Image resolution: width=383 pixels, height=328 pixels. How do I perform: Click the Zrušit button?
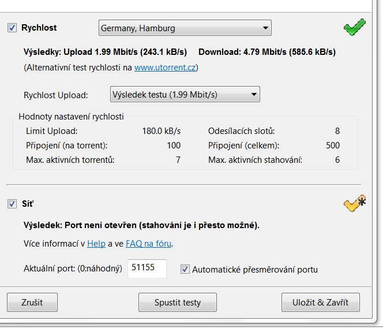33,302
